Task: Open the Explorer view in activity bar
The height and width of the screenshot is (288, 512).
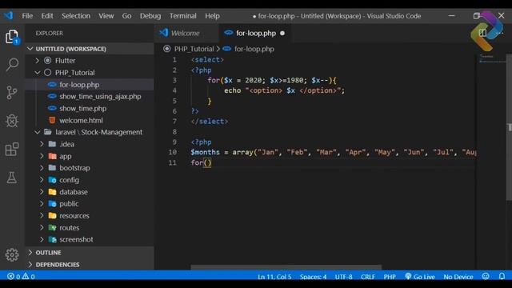Action: pos(12,37)
